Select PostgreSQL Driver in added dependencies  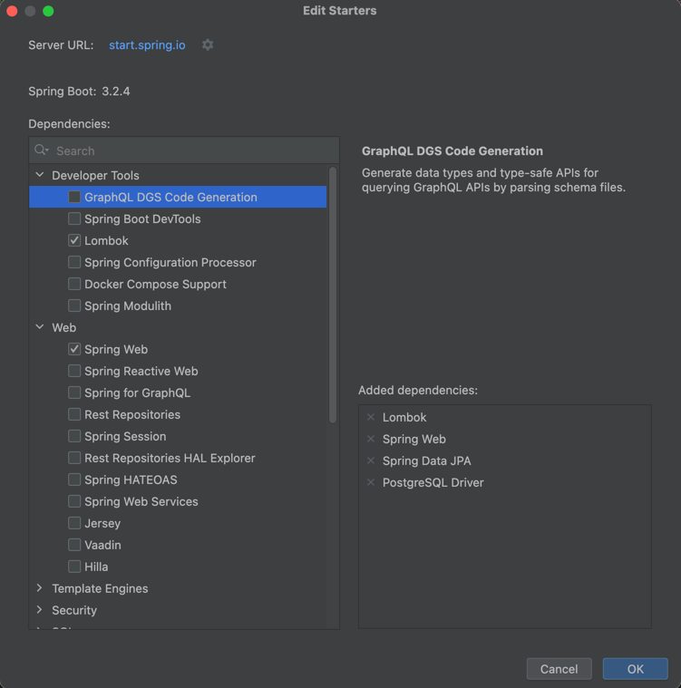pyautogui.click(x=433, y=482)
